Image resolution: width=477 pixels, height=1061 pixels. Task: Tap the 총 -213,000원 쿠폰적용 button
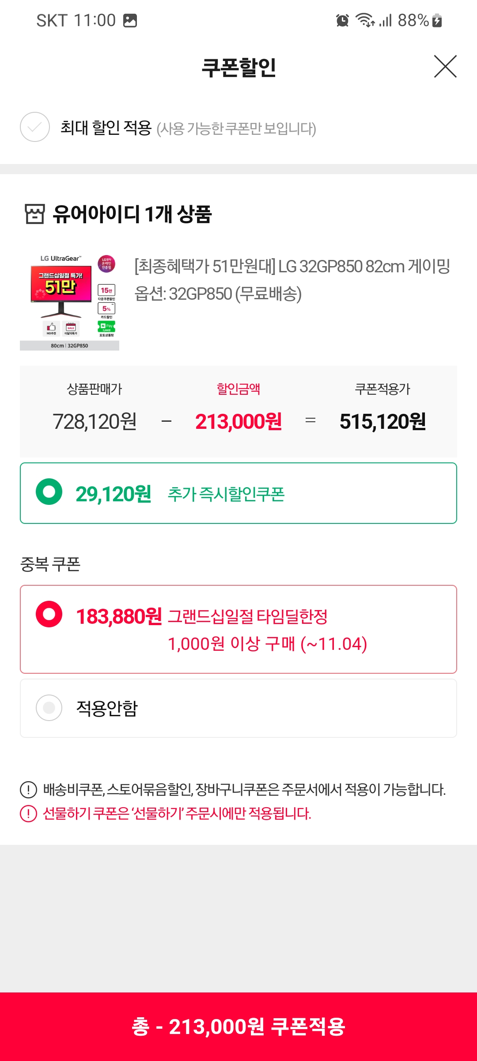tap(238, 1026)
